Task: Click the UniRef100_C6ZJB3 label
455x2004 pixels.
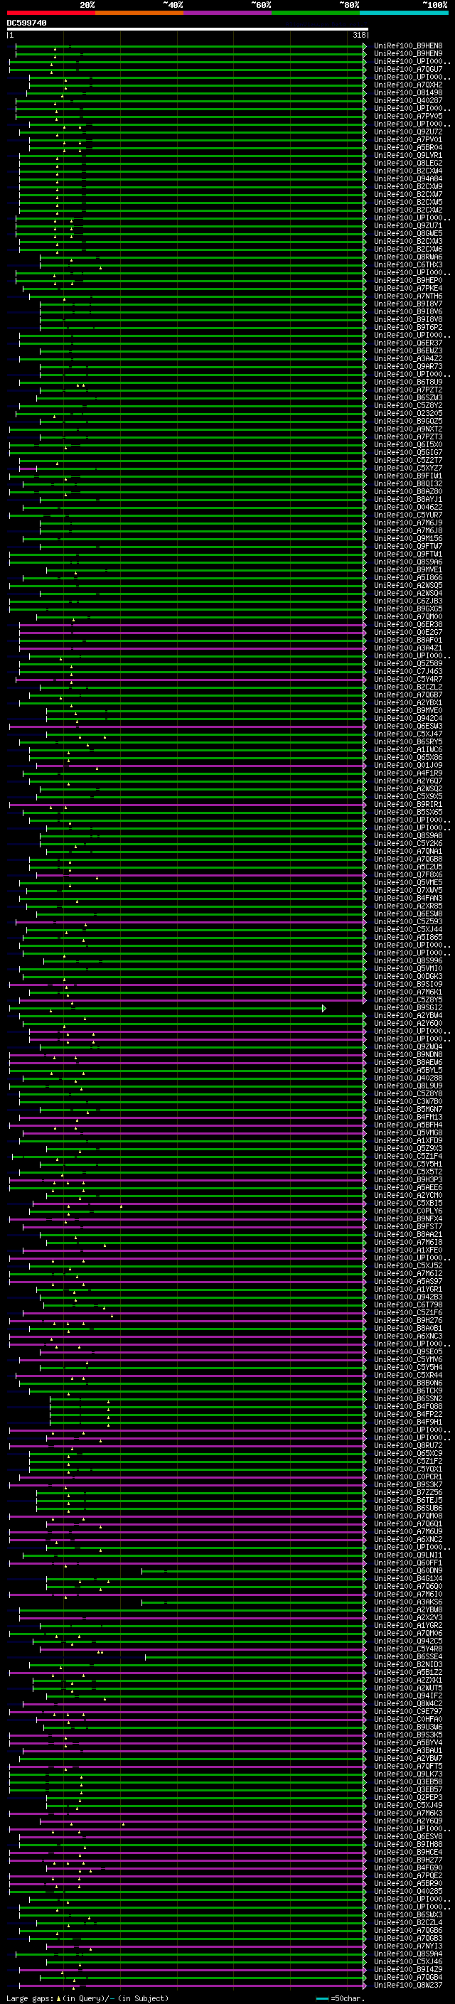Action: (x=408, y=601)
